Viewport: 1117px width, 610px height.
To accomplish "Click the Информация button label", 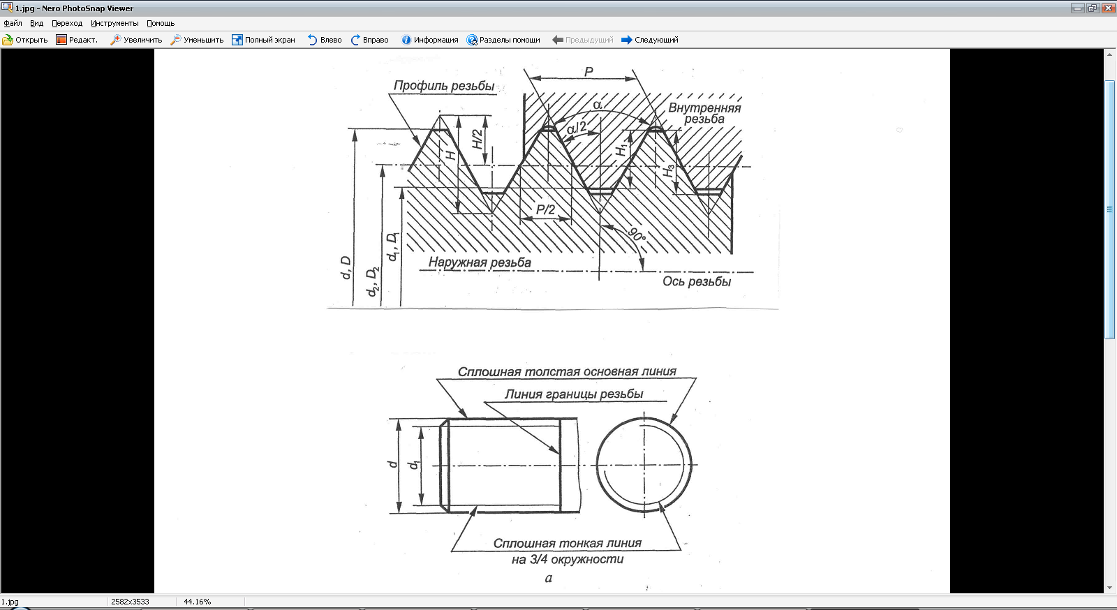I will (x=436, y=40).
